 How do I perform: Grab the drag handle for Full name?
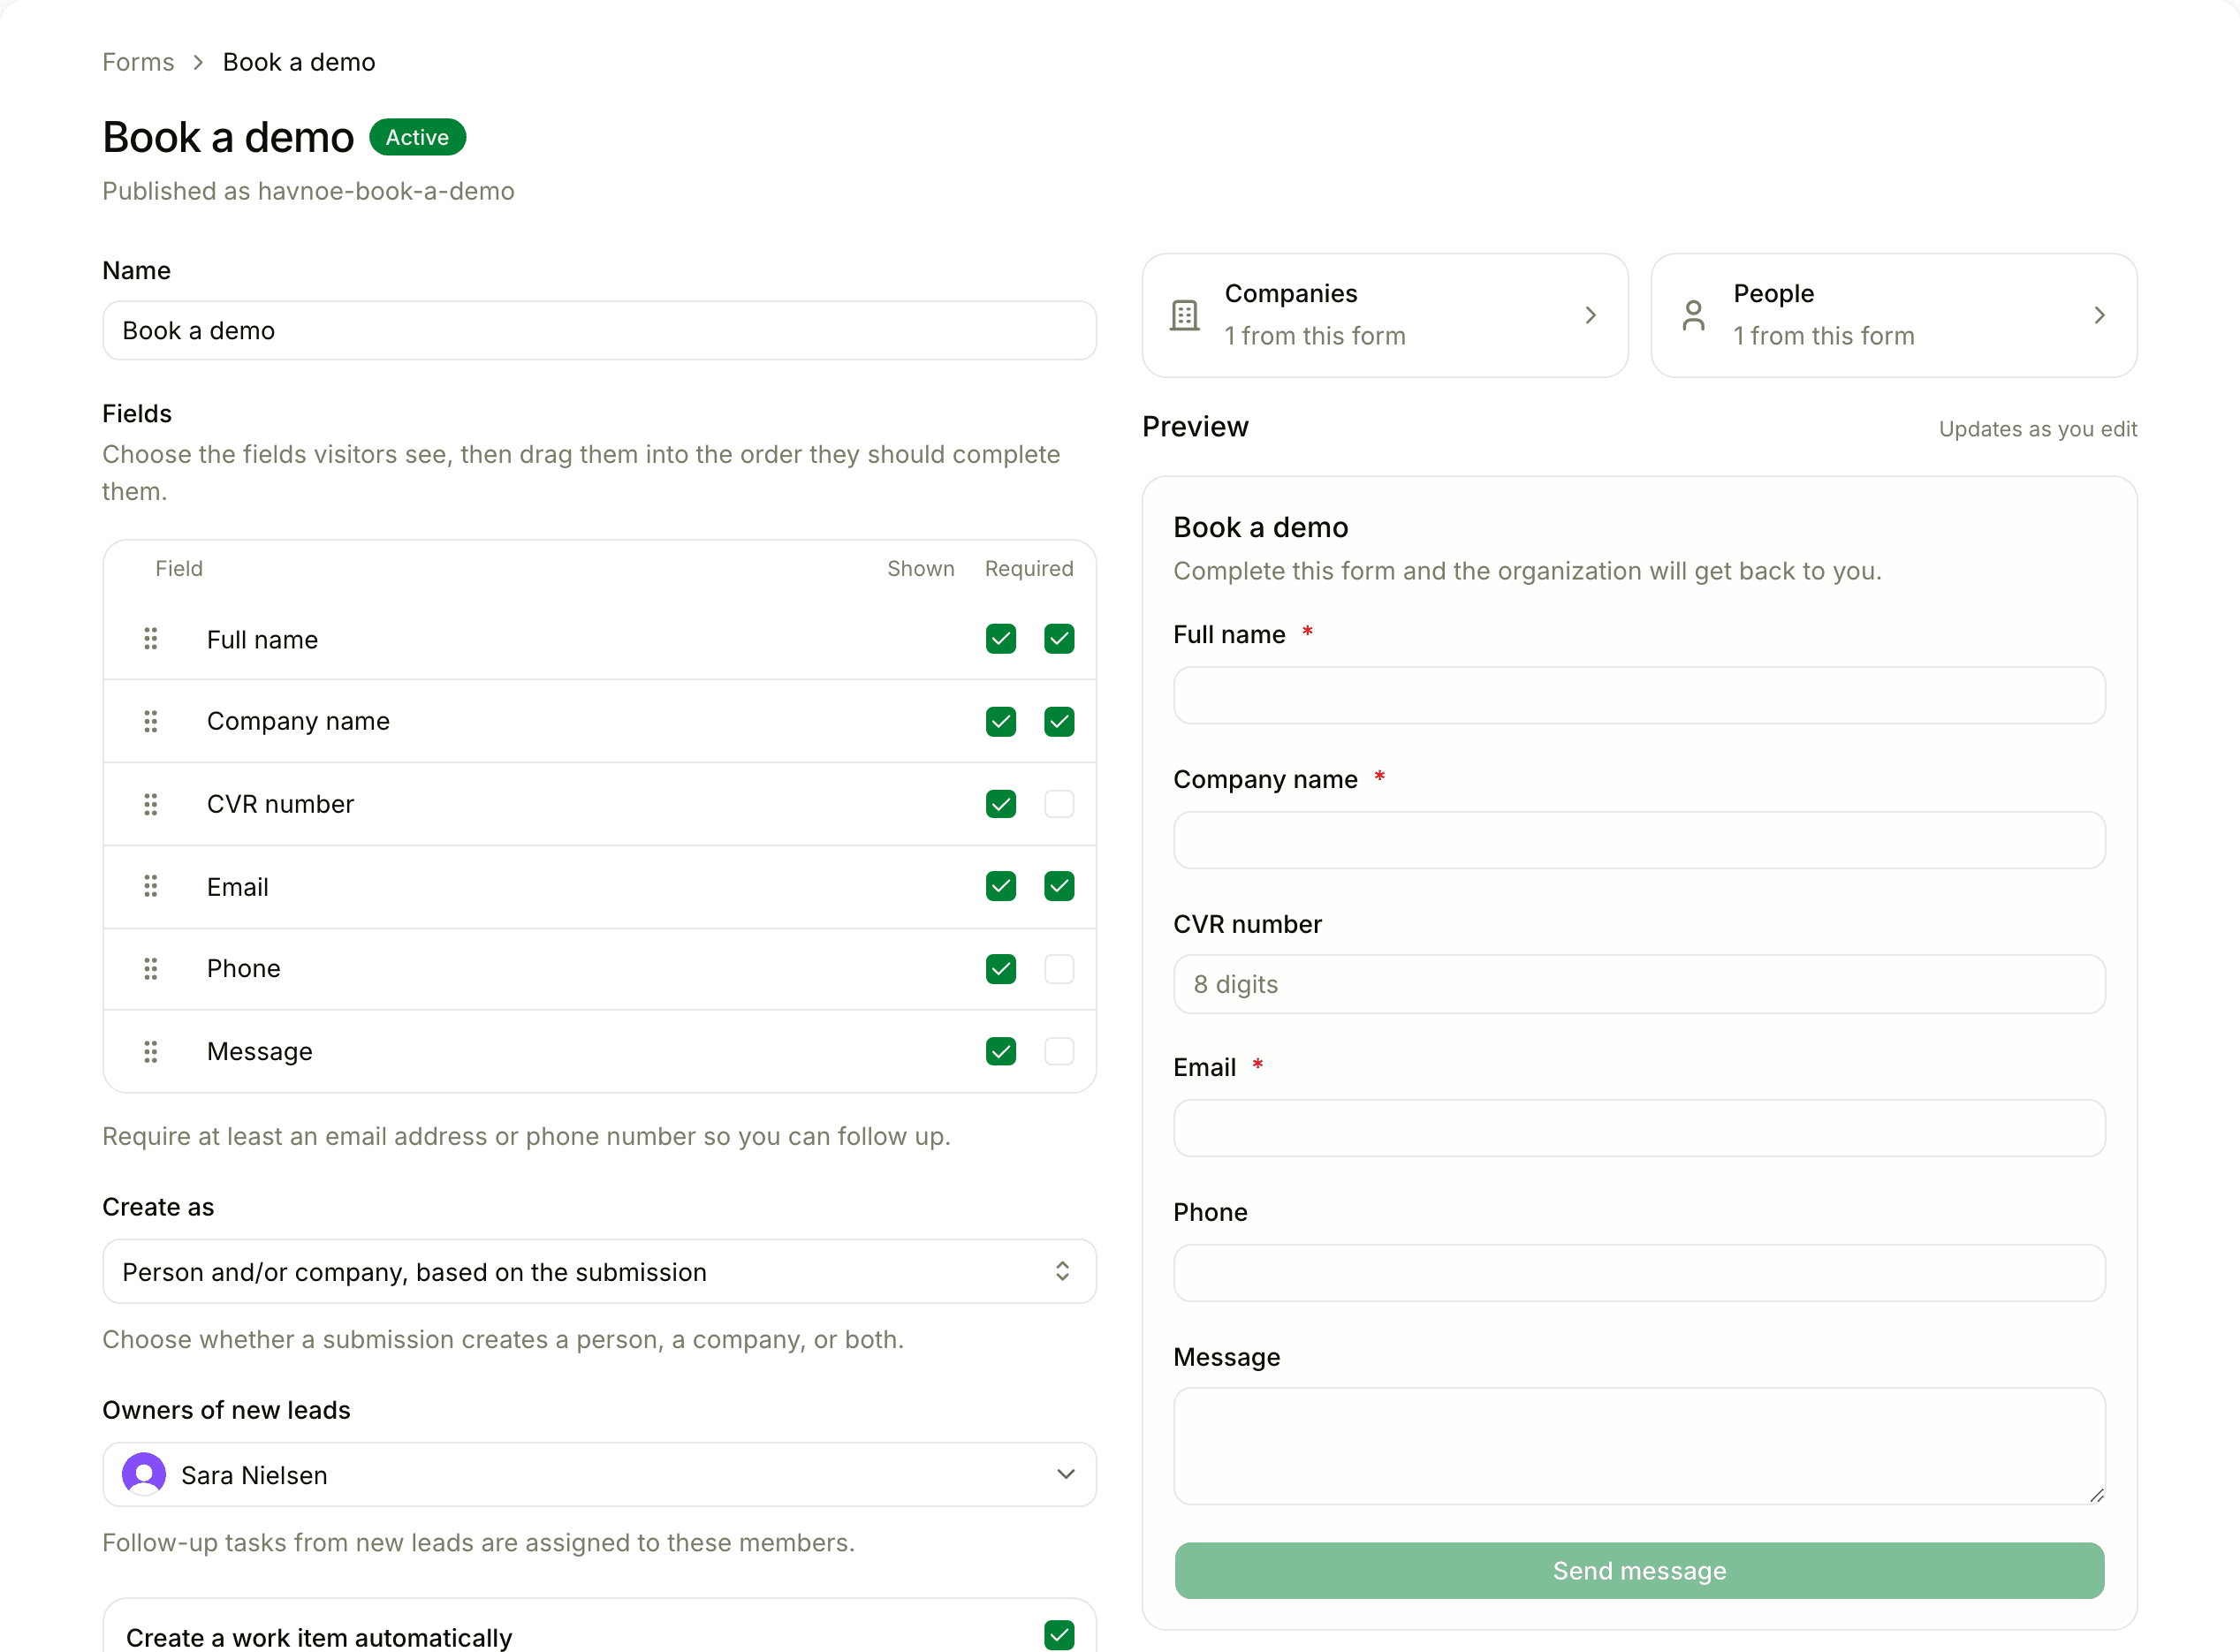150,639
